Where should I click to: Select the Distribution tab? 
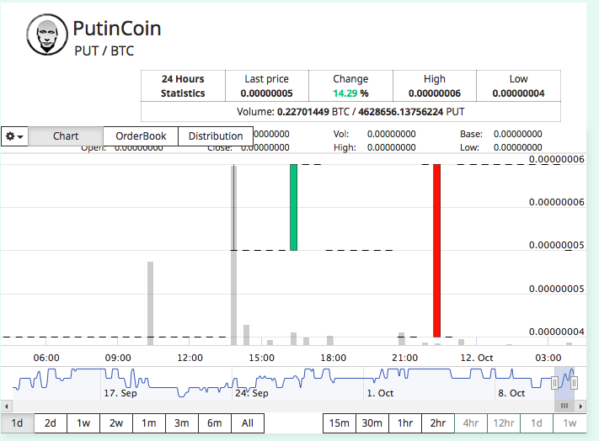click(x=215, y=136)
